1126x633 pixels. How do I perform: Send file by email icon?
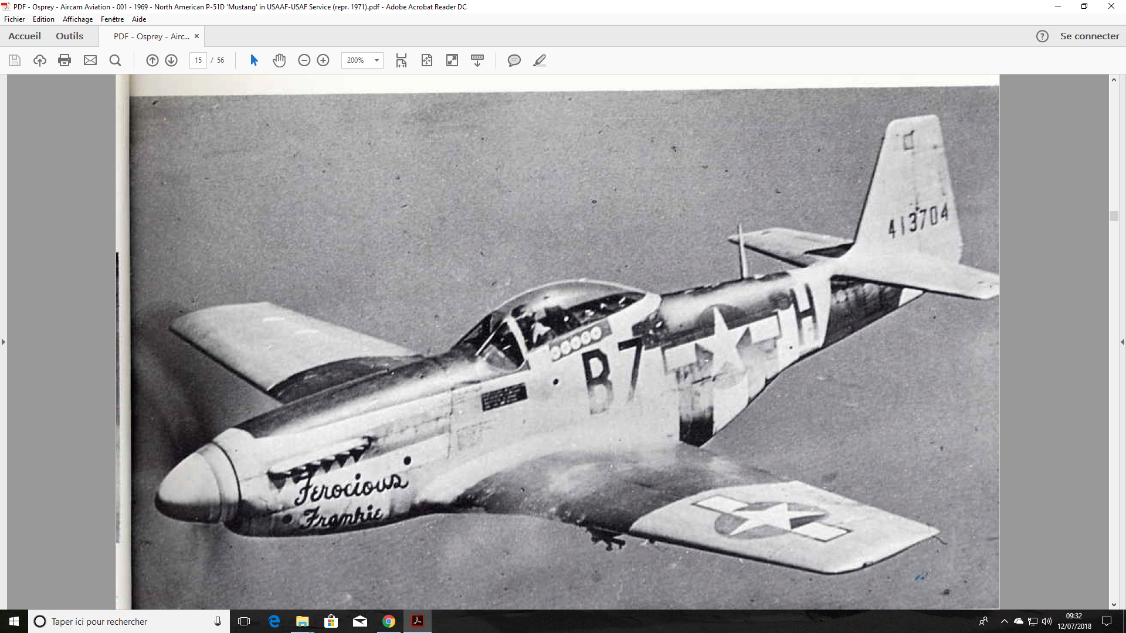[x=90, y=60]
